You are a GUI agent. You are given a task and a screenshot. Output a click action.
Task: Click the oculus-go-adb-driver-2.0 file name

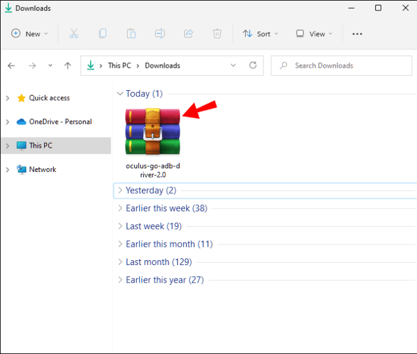(x=153, y=170)
